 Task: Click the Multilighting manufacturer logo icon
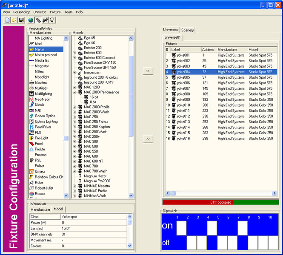31,93
